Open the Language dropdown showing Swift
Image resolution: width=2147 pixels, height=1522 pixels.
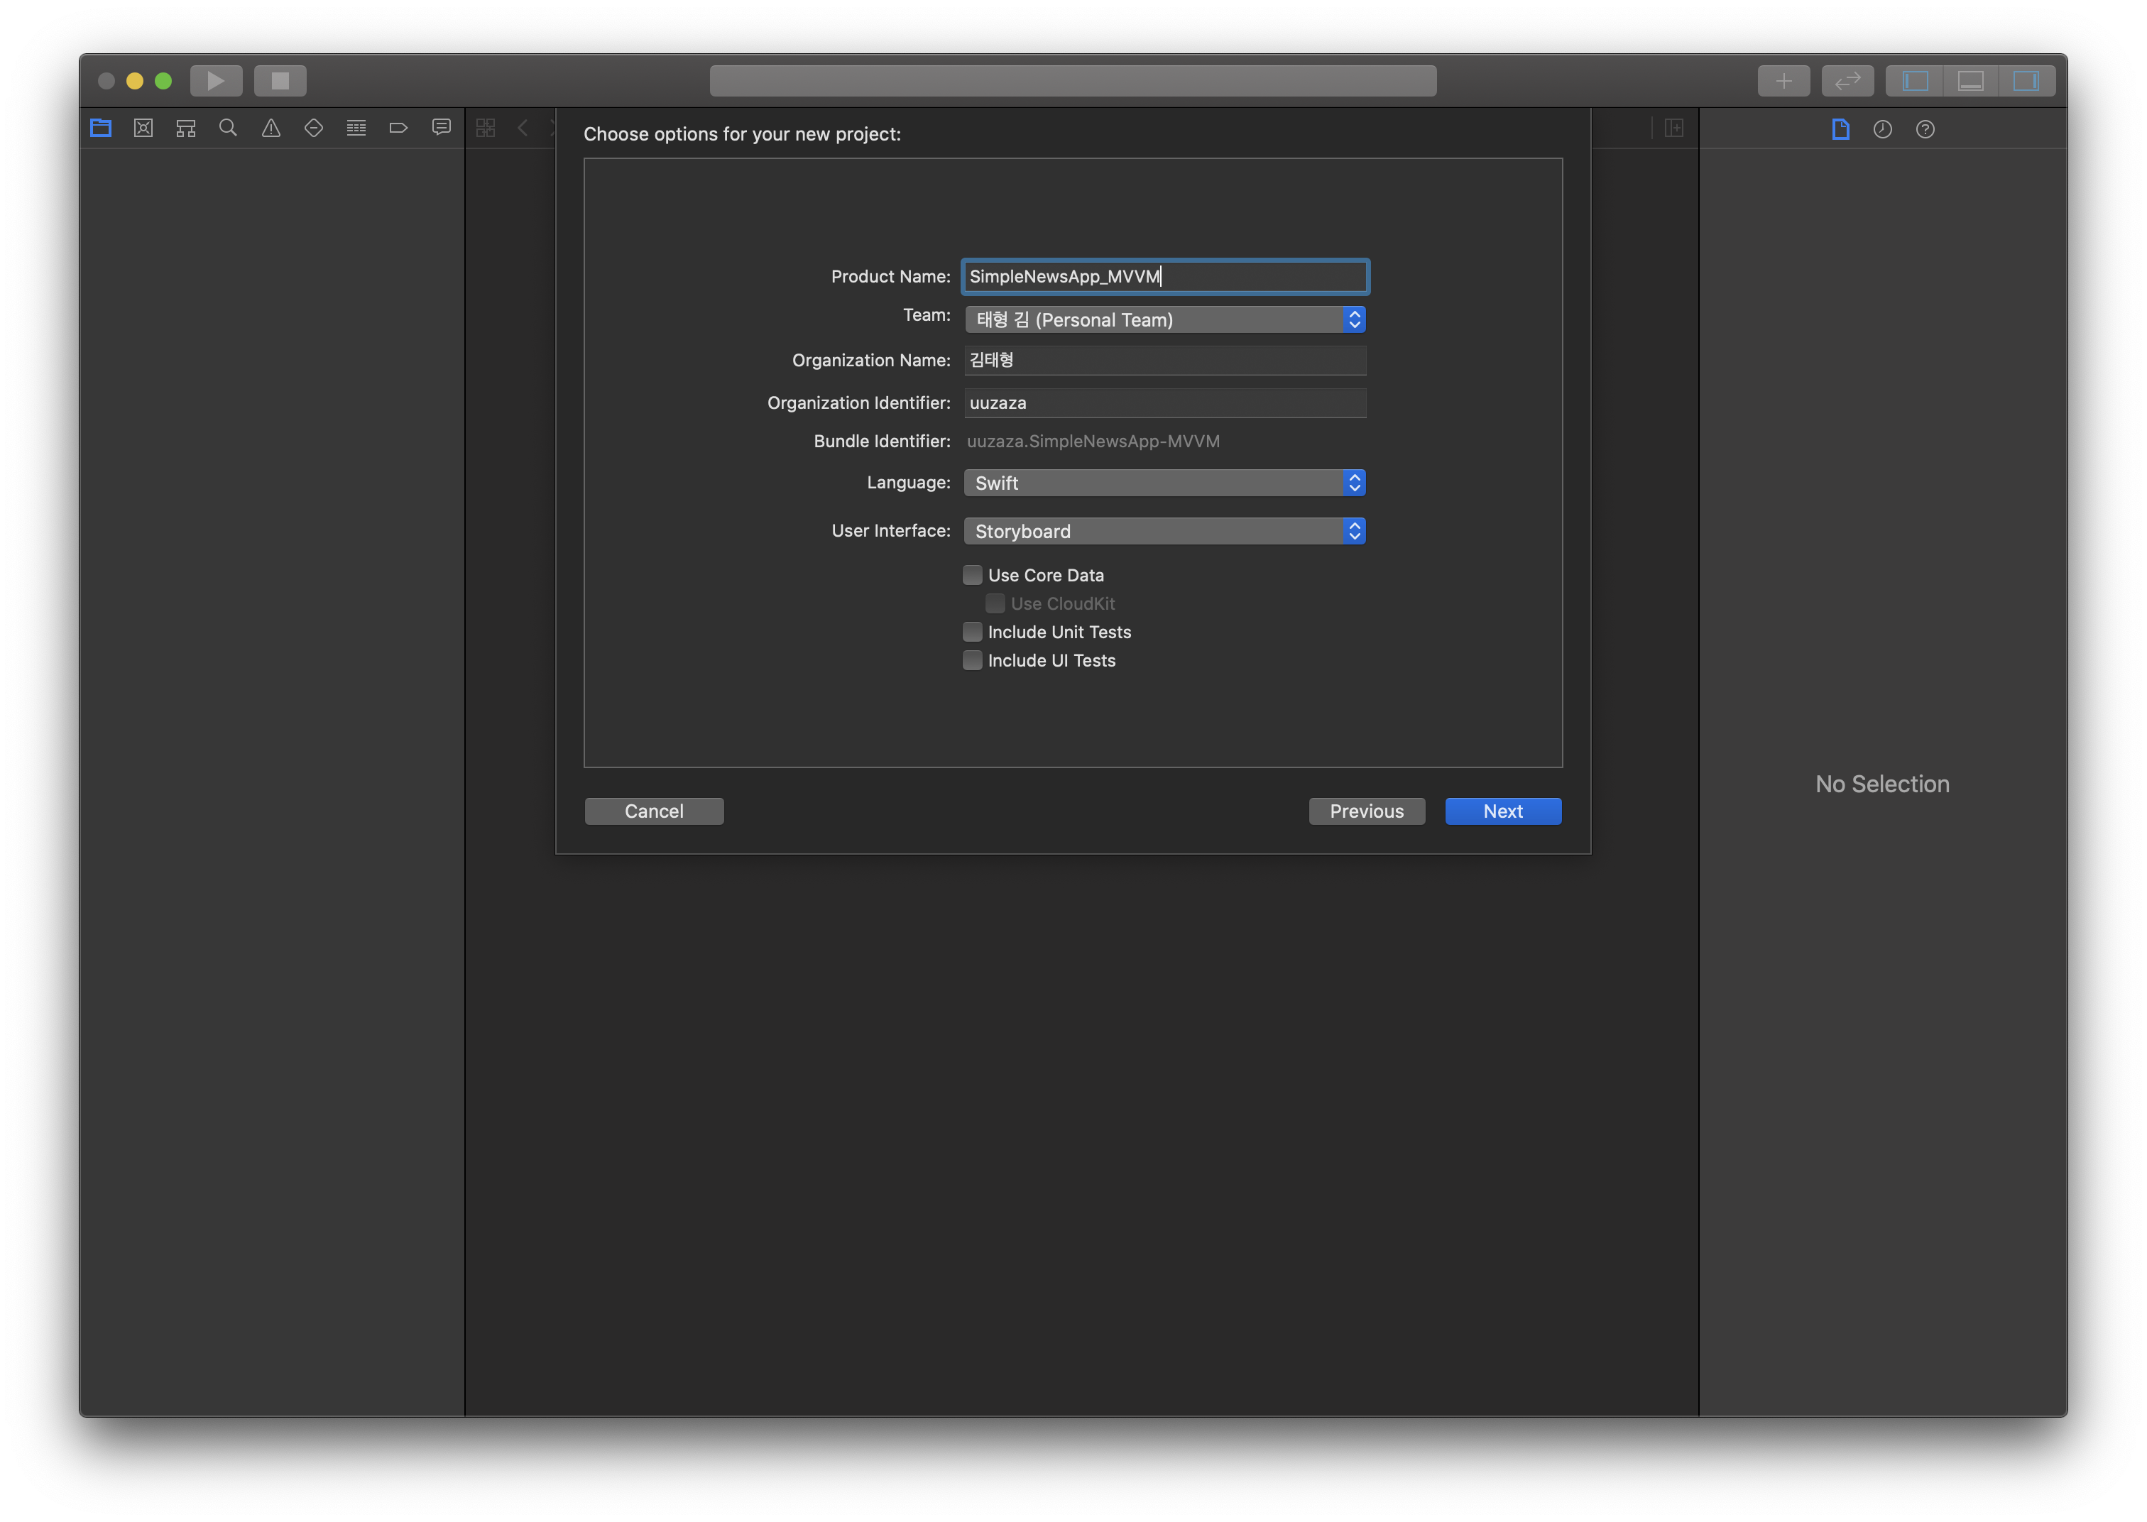click(1164, 483)
